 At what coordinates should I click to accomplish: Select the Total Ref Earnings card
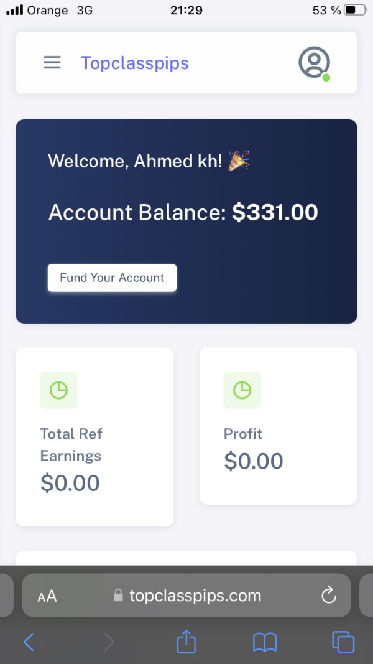(94, 436)
